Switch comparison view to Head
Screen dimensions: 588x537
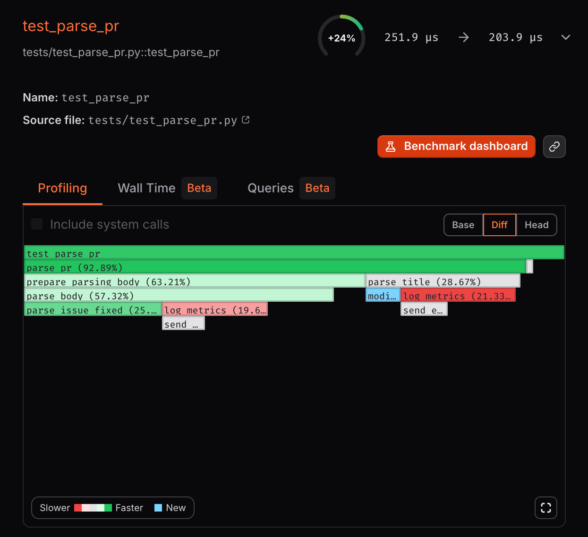coord(536,225)
